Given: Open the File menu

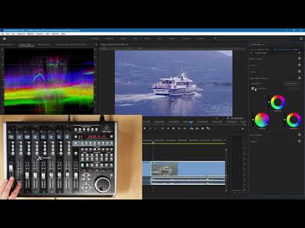Looking at the screenshot, I should 3,34.
